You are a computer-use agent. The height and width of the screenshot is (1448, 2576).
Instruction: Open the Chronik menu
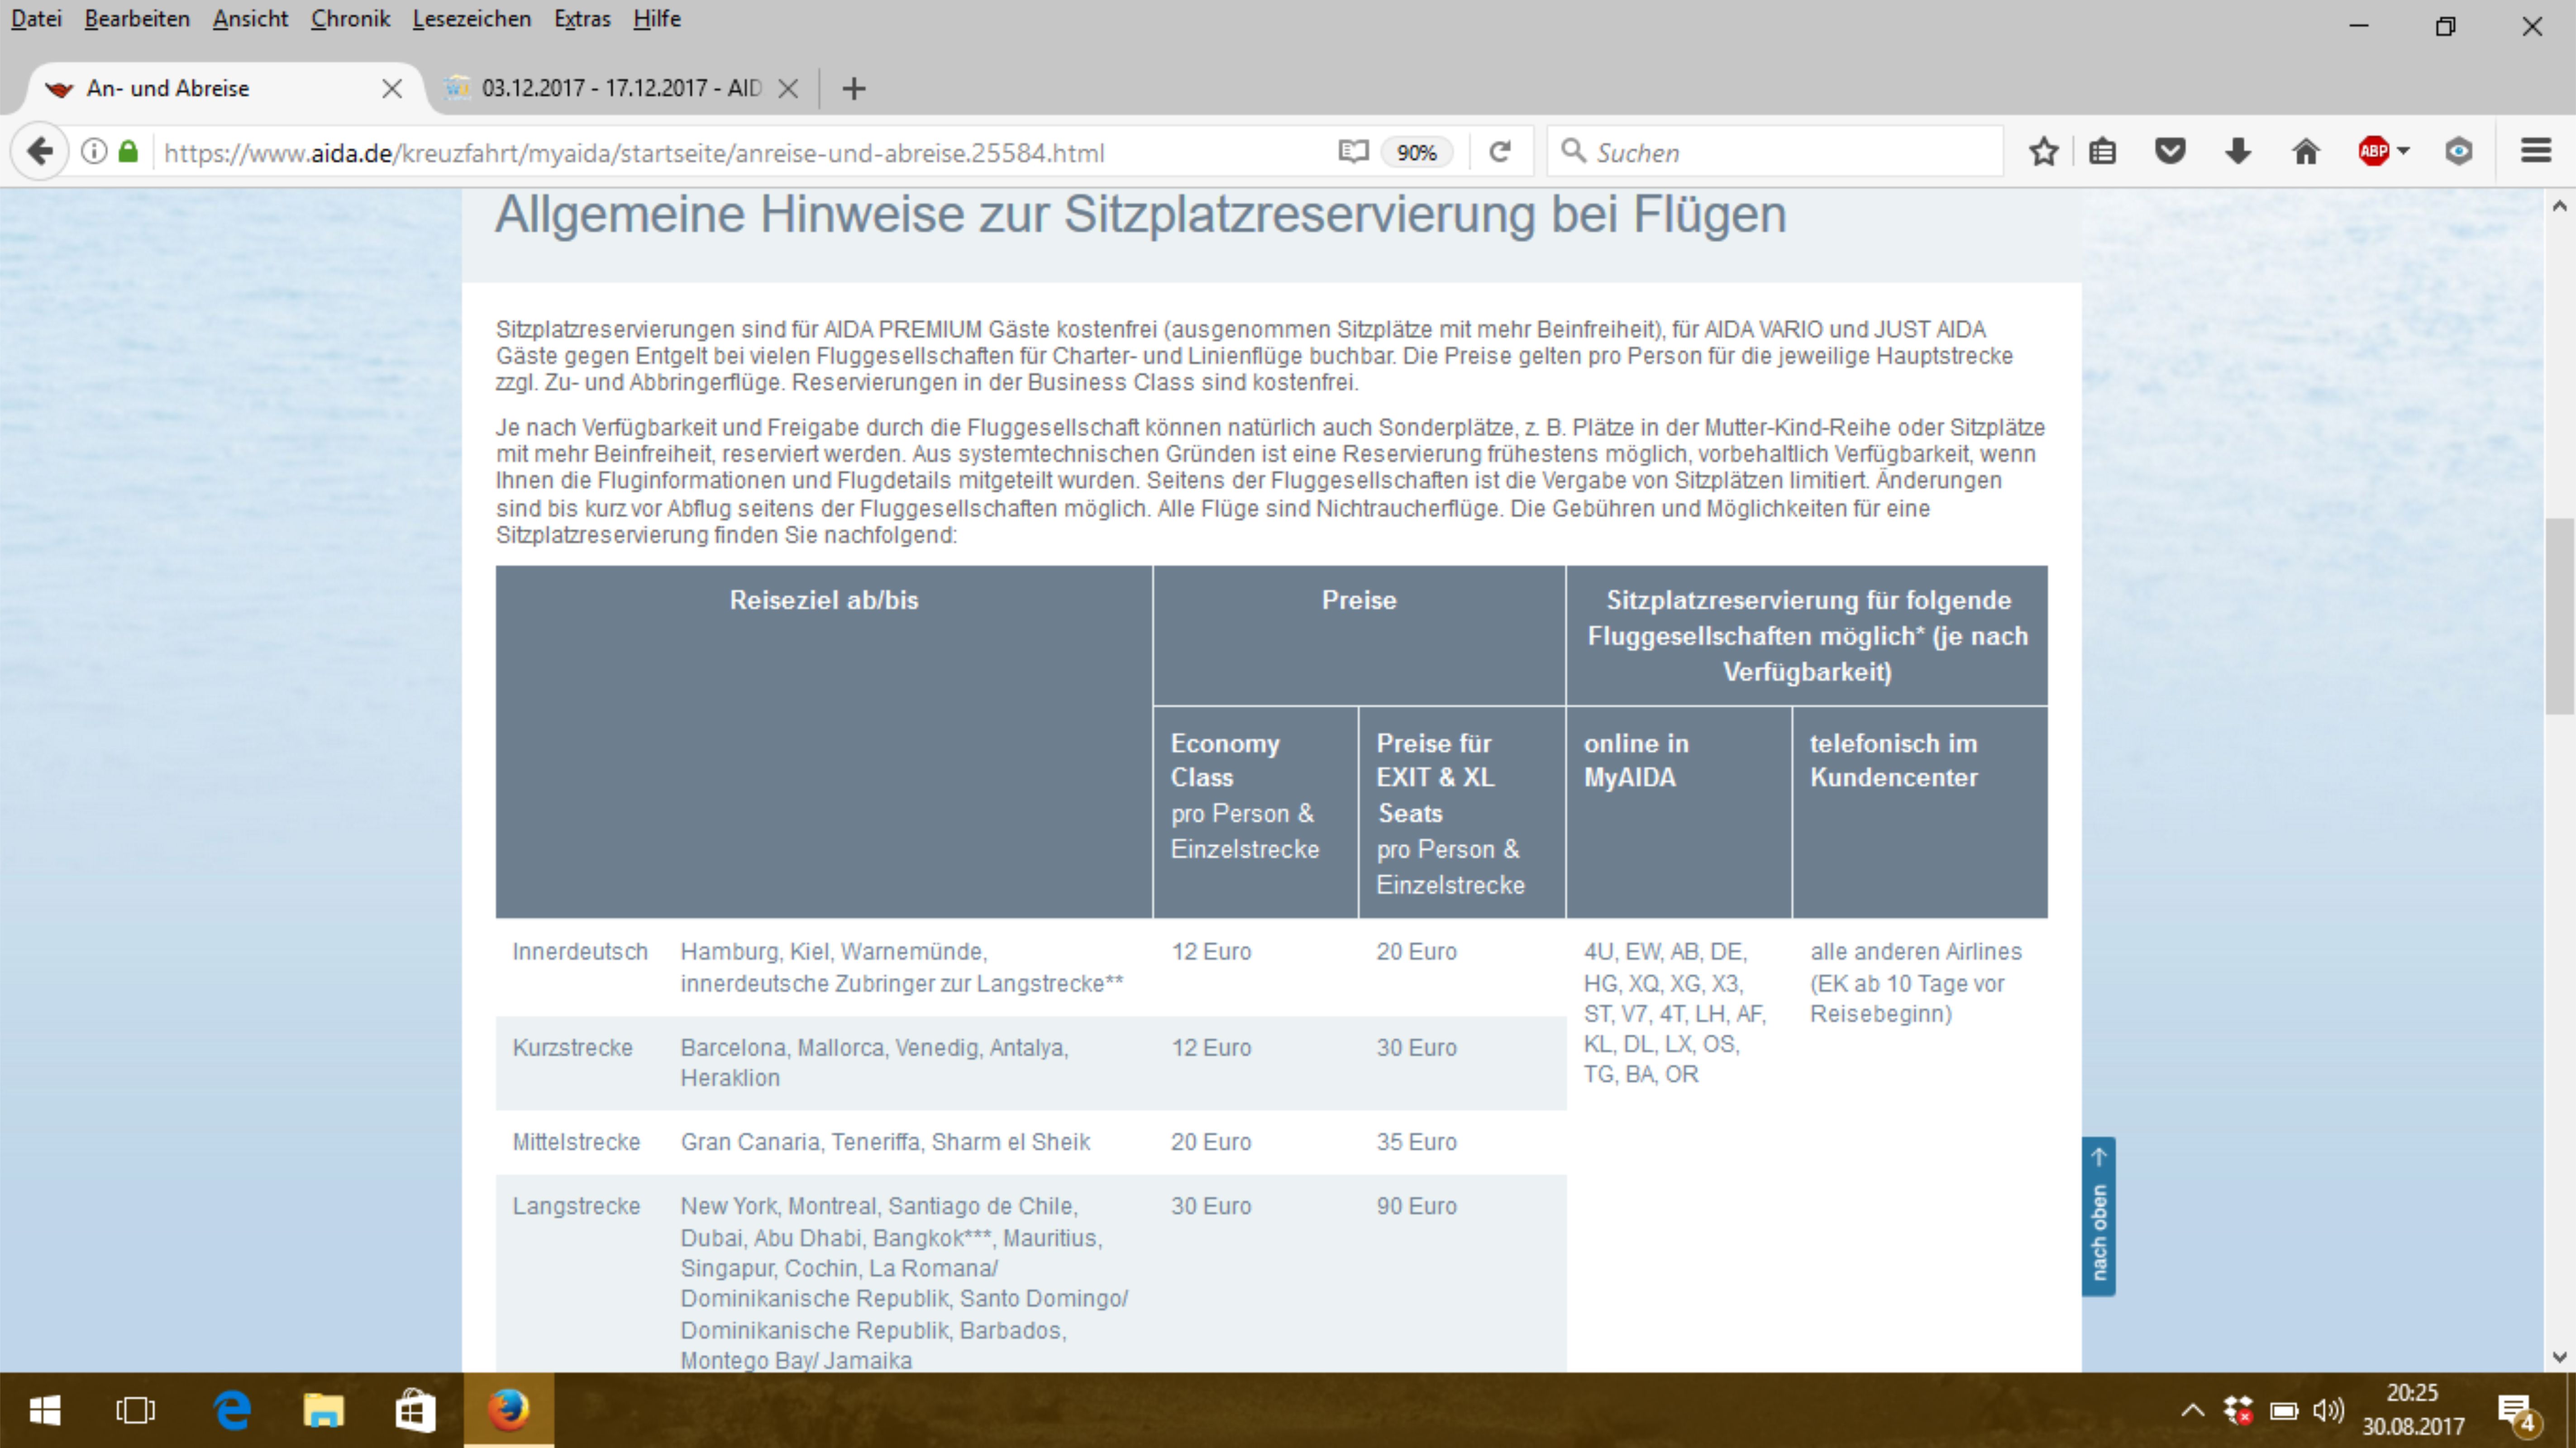click(x=350, y=19)
